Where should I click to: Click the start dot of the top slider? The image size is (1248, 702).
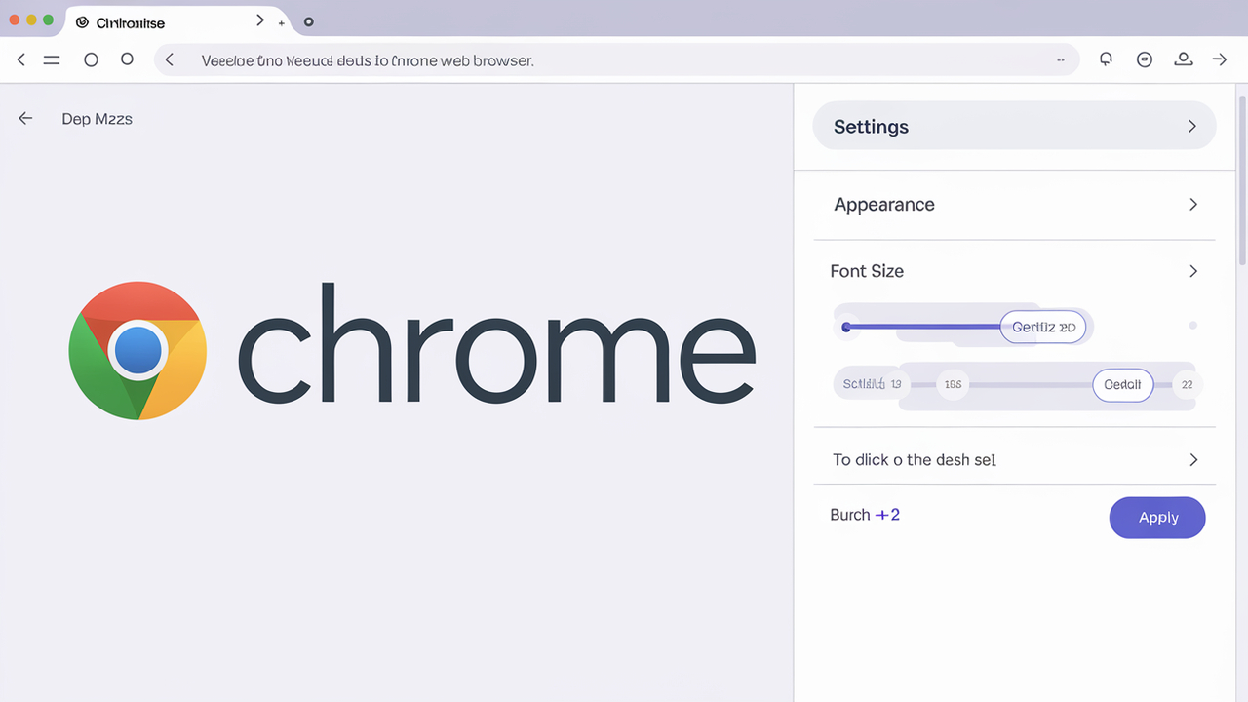(x=846, y=327)
